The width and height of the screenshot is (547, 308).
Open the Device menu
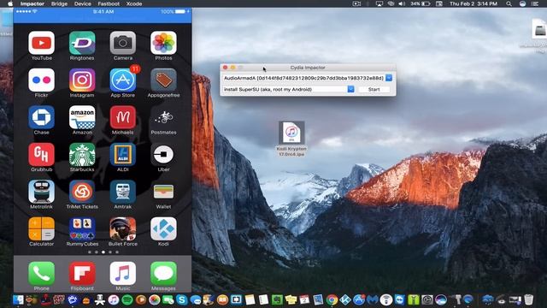tap(82, 3)
